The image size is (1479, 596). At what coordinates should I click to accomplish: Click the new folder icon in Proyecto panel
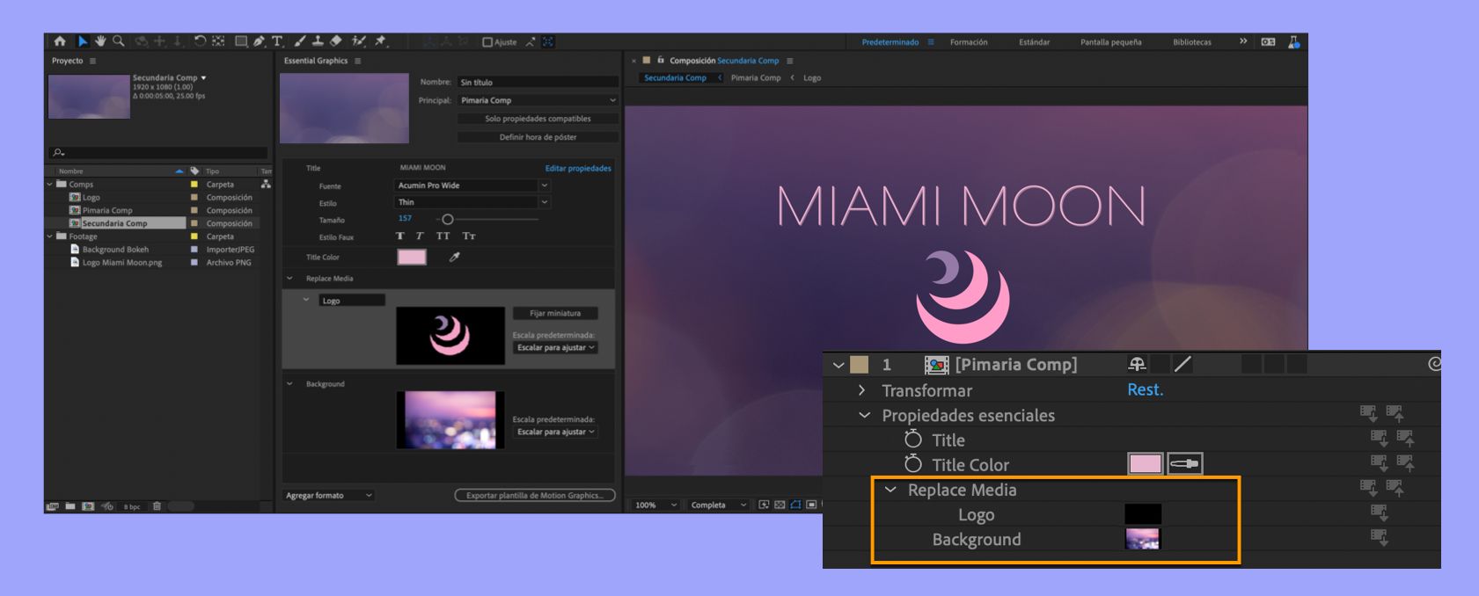click(x=70, y=506)
